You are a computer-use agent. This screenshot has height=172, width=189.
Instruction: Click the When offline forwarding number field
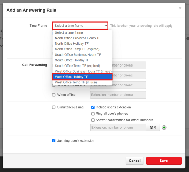click(x=118, y=95)
